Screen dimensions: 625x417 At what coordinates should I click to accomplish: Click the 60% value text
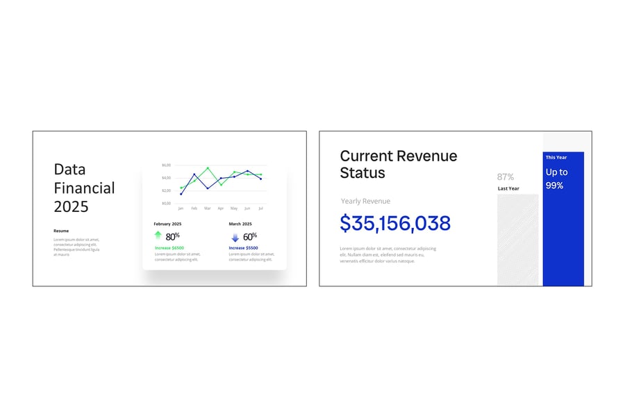tap(249, 236)
